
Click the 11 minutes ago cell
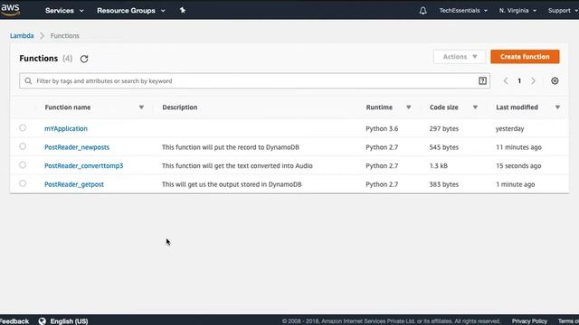518,147
